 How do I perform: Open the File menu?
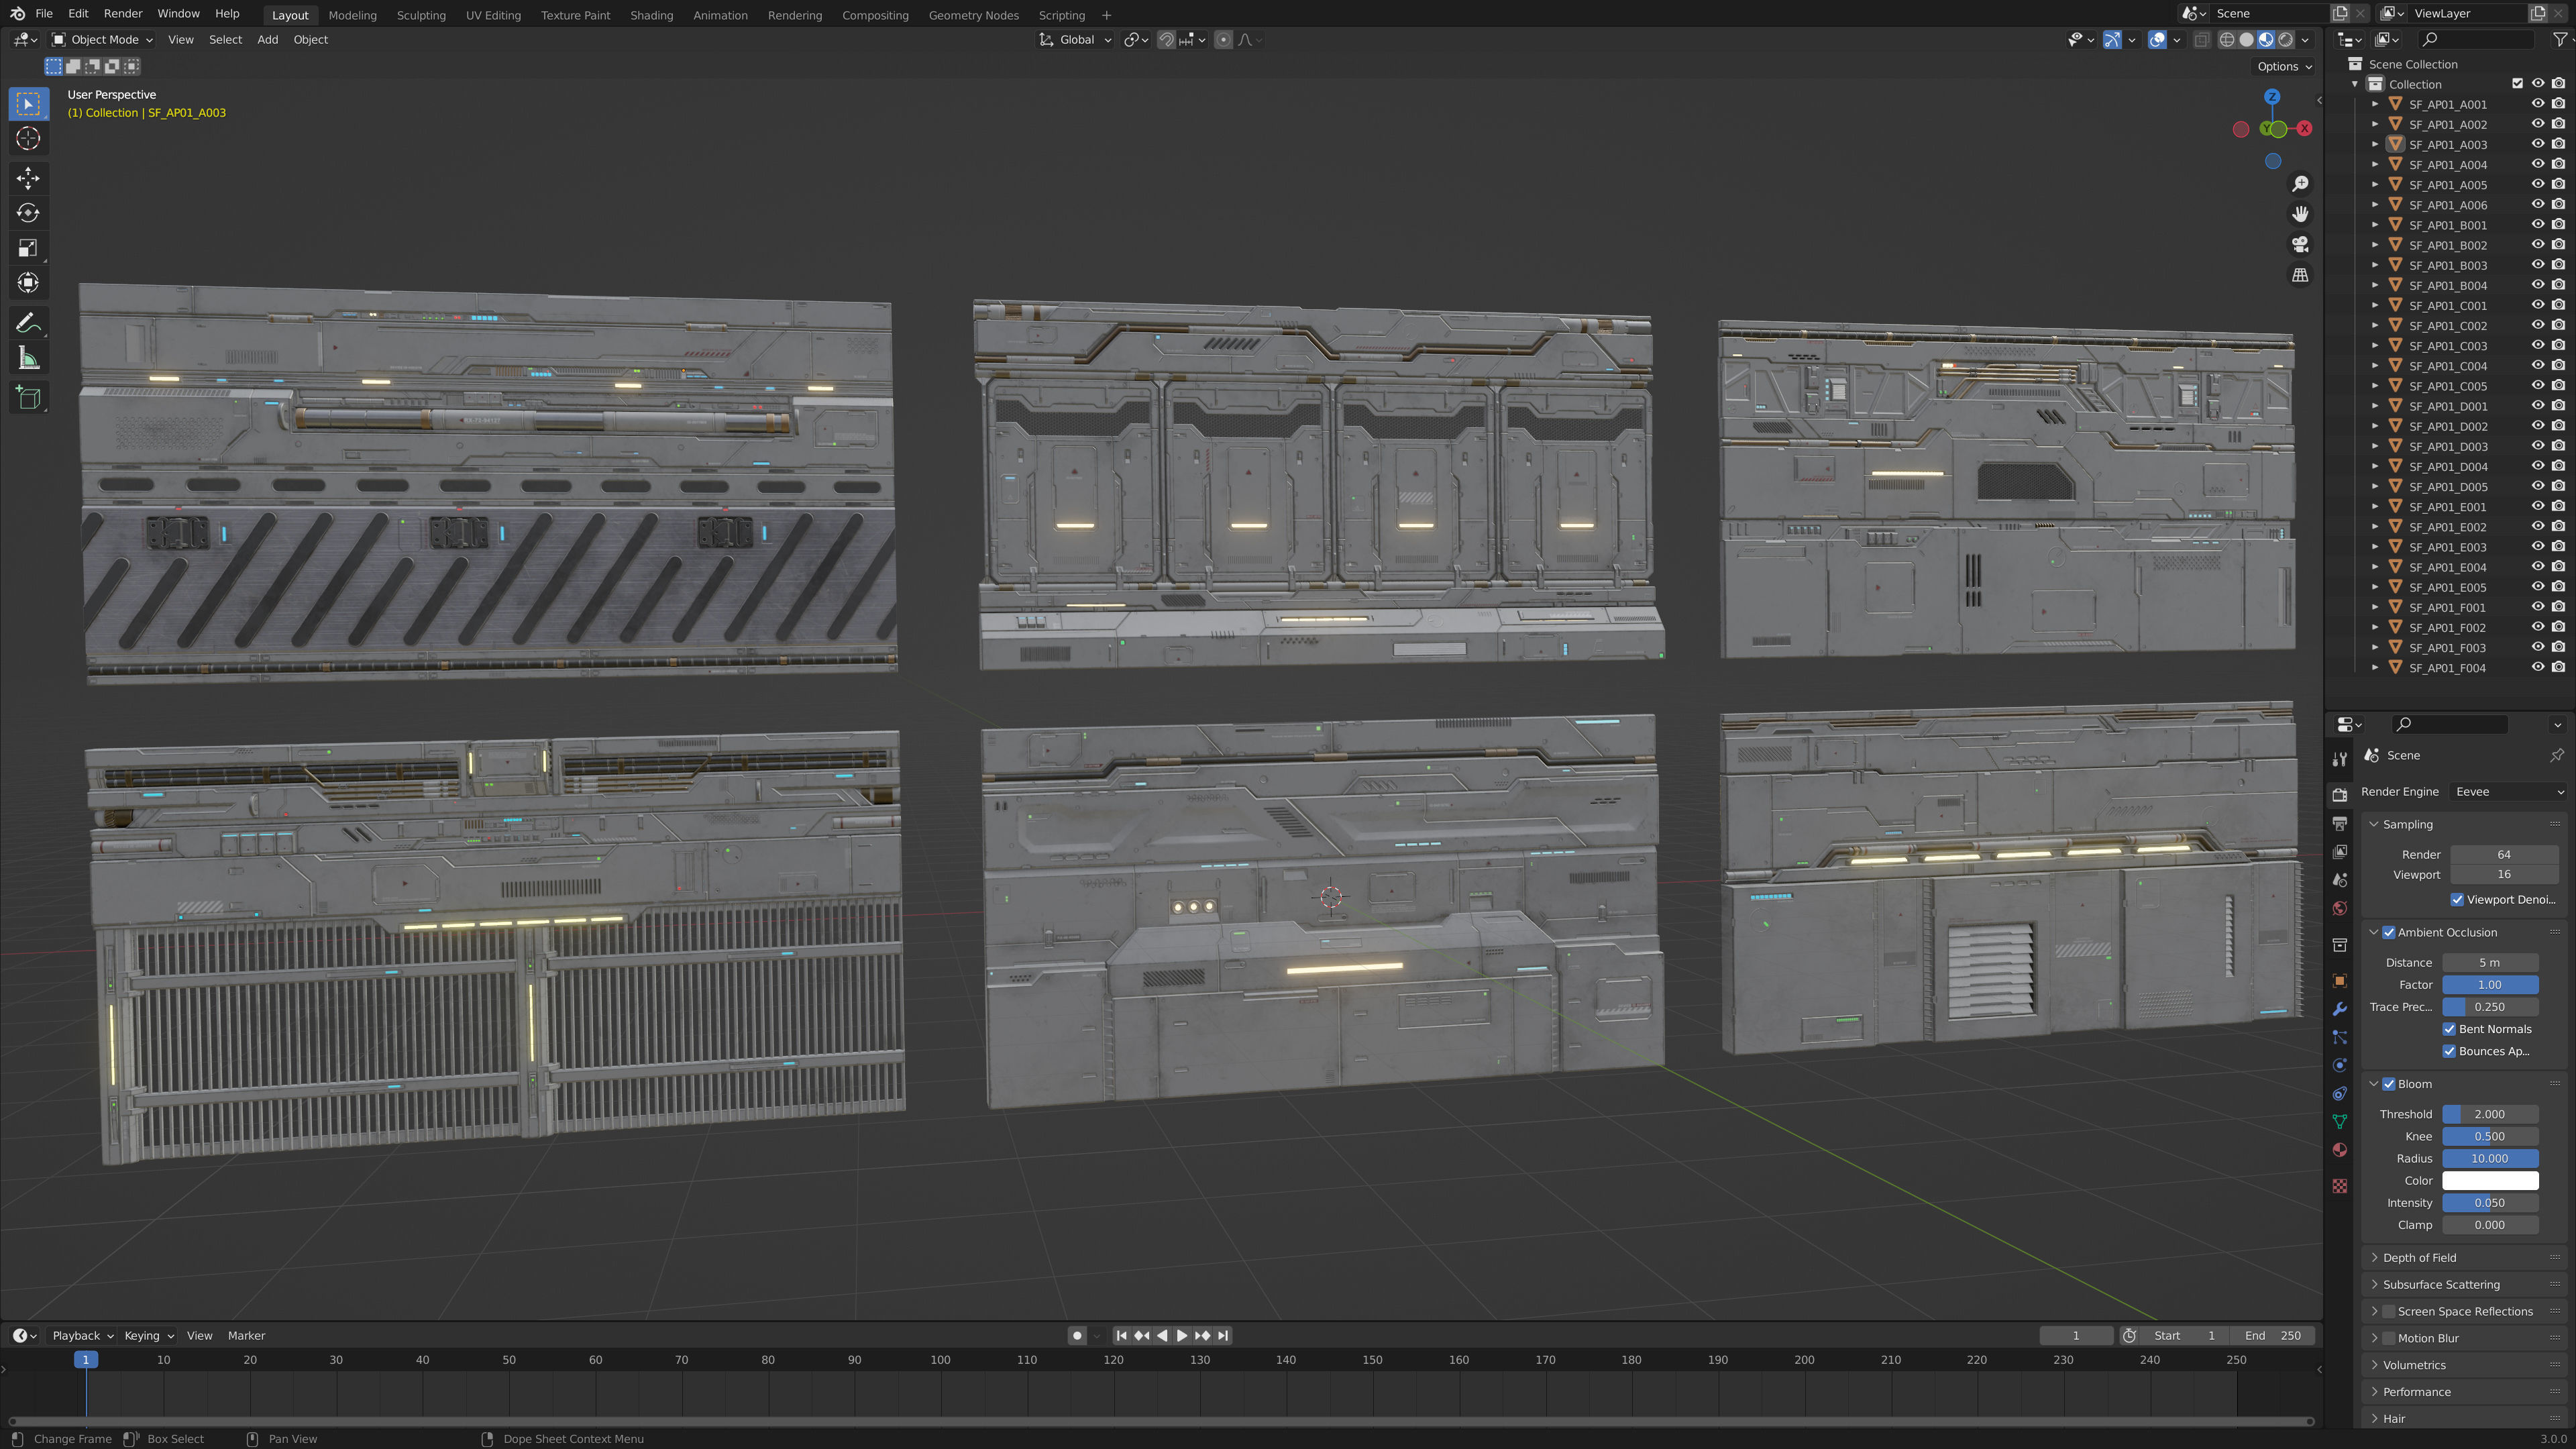44,14
